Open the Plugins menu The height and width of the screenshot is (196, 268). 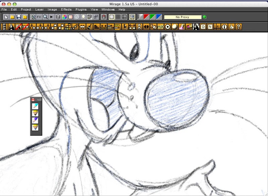pos(81,9)
